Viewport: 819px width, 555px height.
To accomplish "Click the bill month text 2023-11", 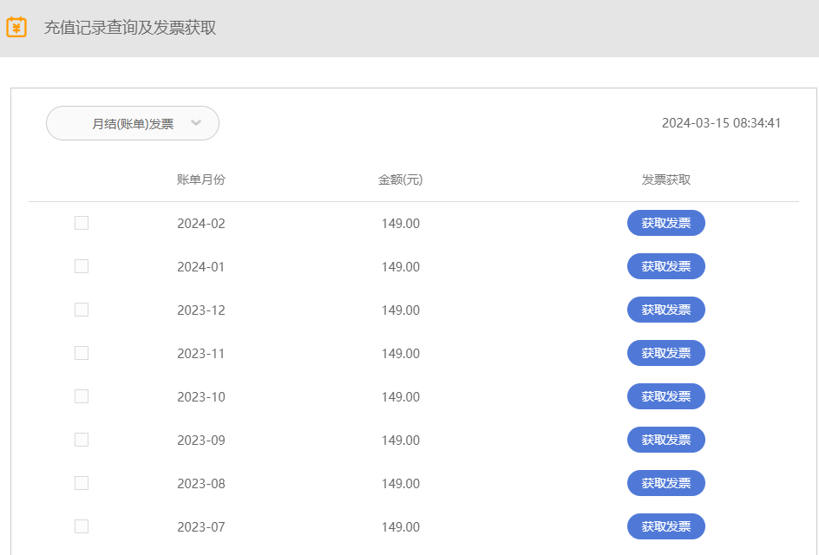I will coord(201,354).
